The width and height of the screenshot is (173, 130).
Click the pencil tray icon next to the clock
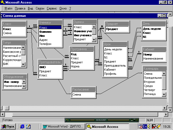158,126
